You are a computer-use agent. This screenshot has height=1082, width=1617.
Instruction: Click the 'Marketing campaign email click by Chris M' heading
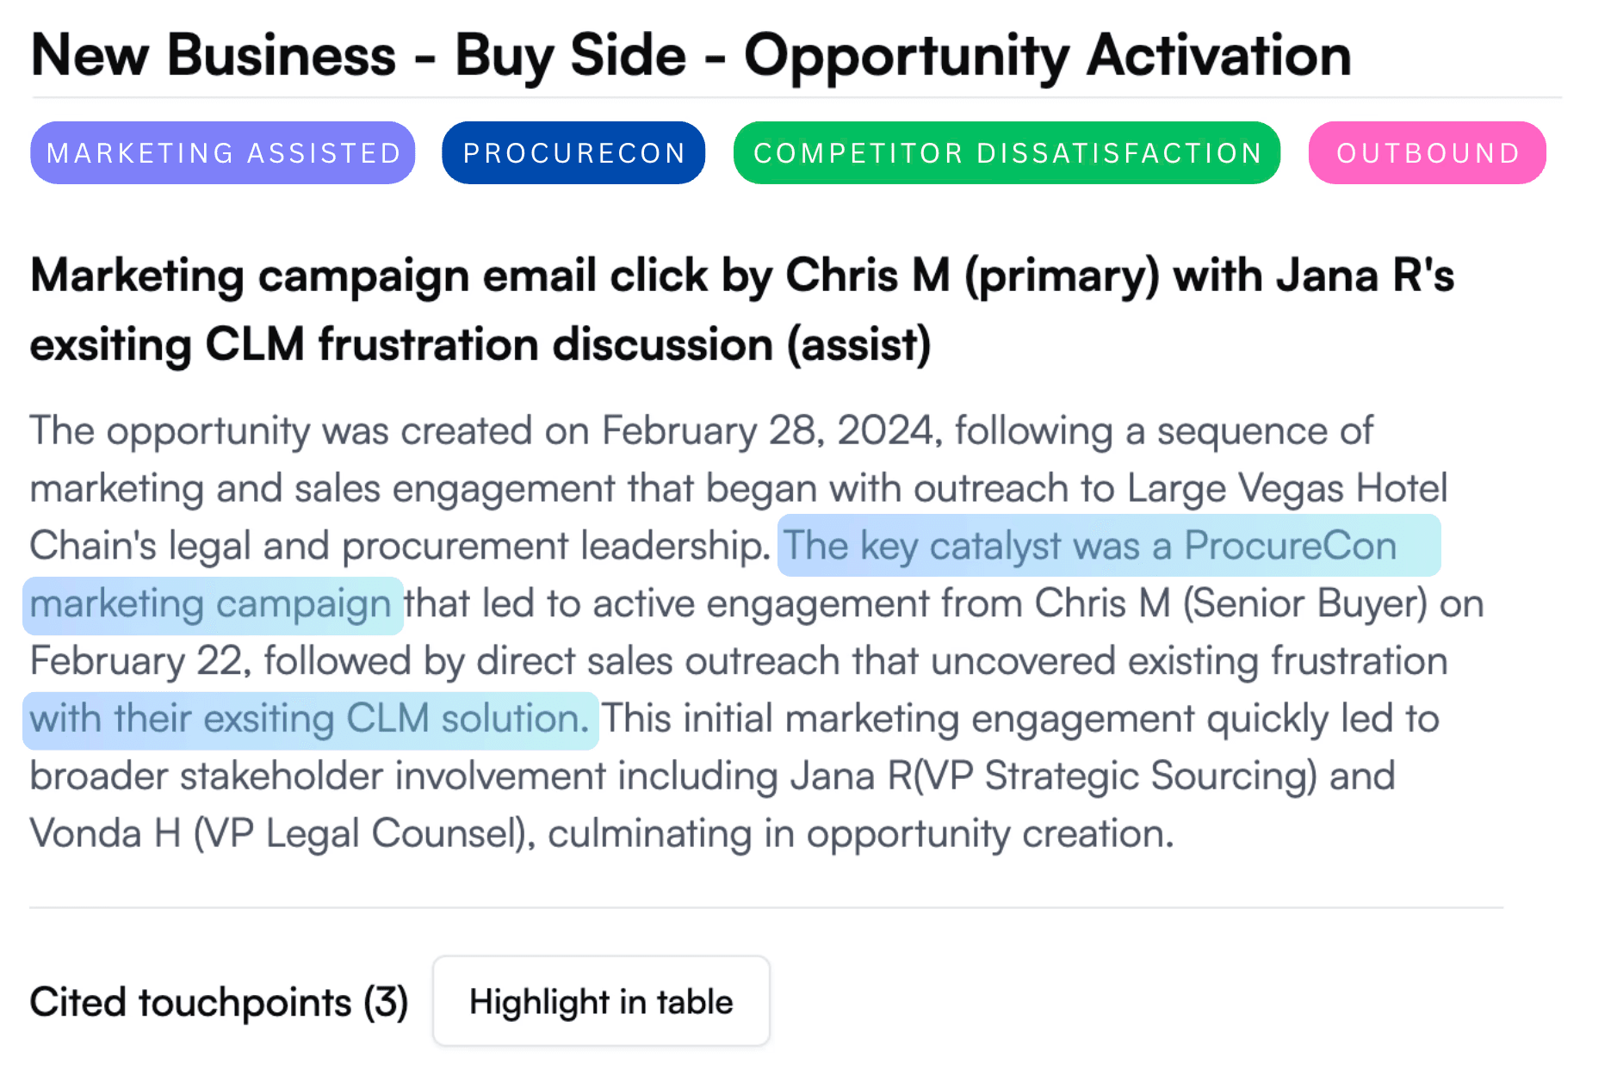490,276
